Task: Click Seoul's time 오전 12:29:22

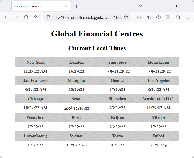Action: [77, 108]
